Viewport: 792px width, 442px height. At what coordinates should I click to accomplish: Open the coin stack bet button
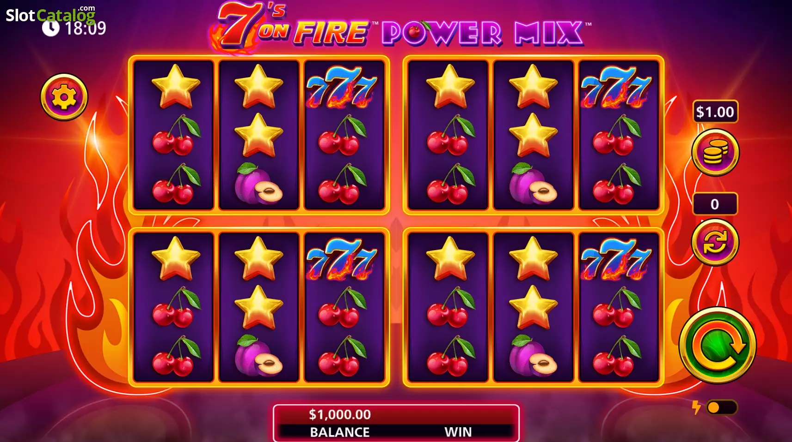click(715, 153)
